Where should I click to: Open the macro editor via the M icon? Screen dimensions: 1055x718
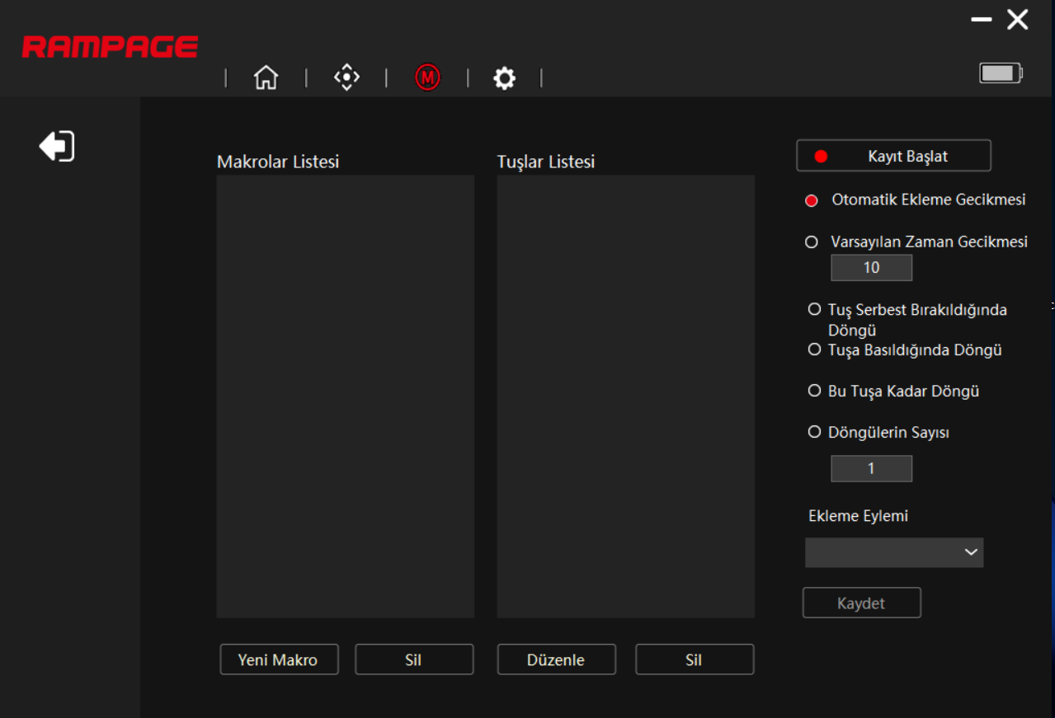pos(427,77)
